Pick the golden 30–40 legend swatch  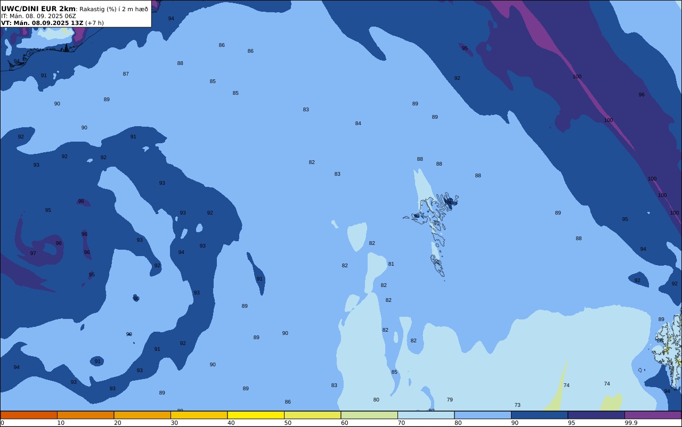[x=199, y=415]
